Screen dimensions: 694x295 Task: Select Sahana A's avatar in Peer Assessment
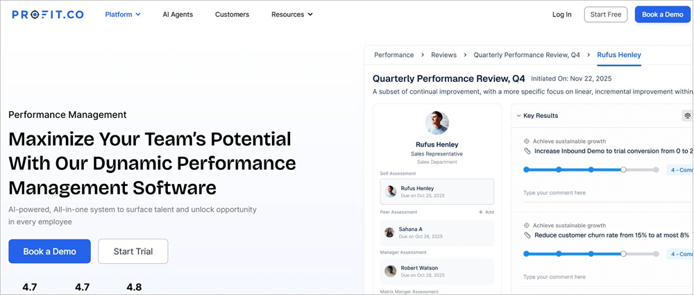[390, 233]
